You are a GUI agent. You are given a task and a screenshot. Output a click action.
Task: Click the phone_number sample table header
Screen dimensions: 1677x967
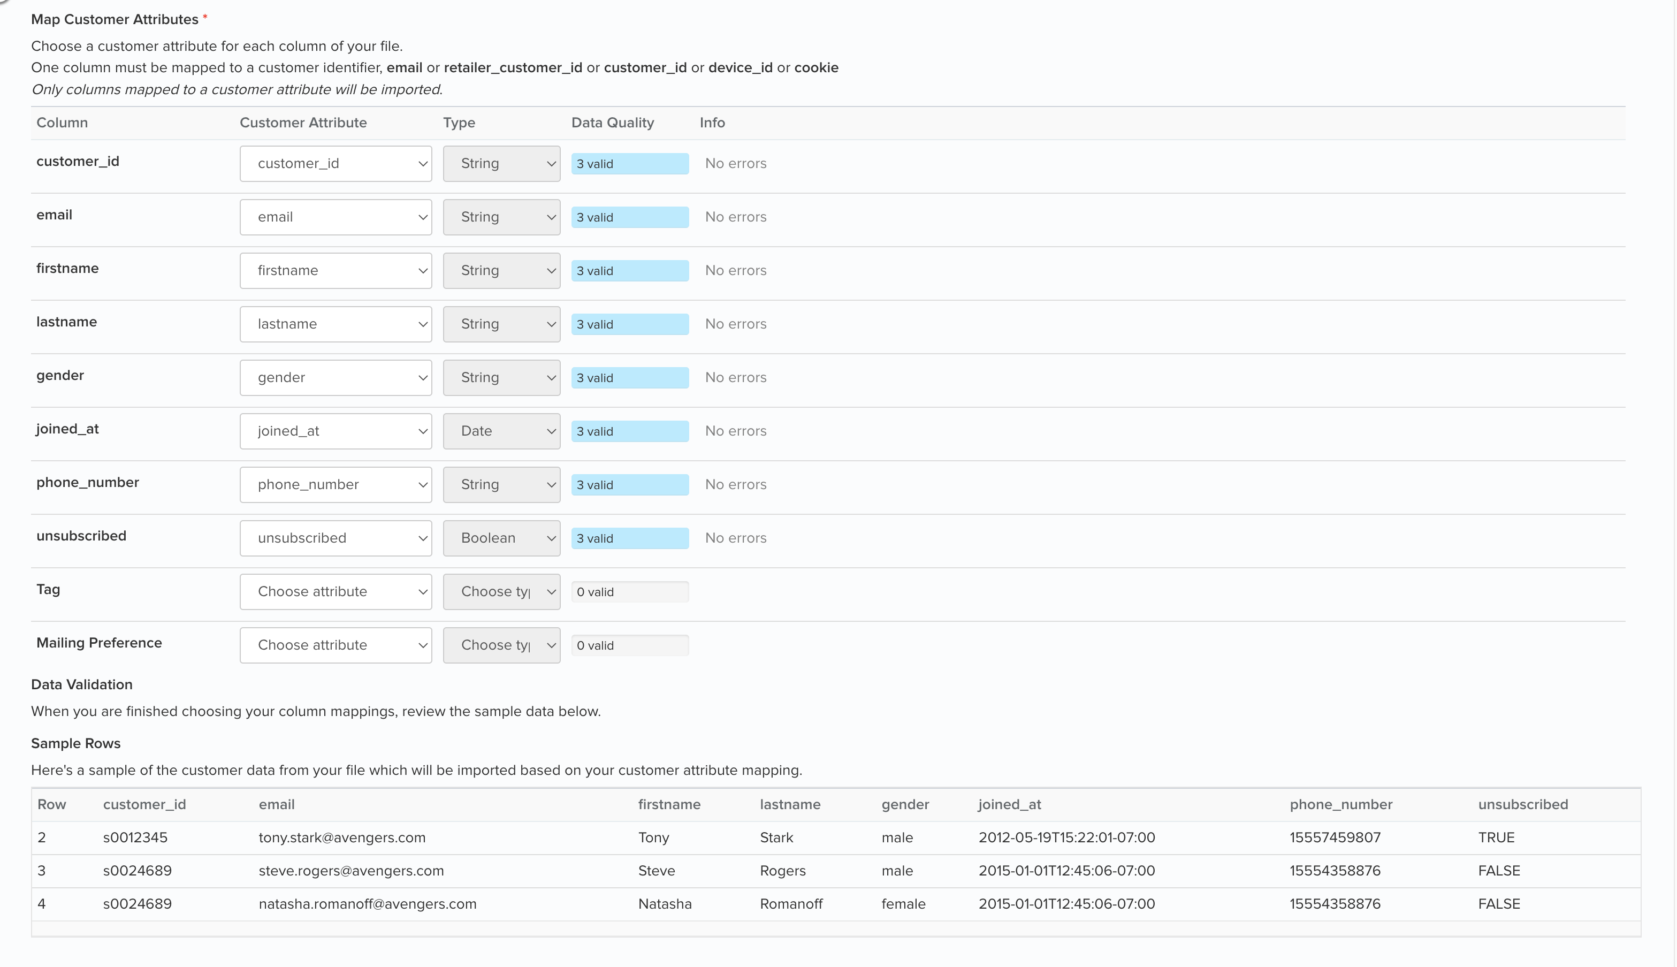(1341, 804)
